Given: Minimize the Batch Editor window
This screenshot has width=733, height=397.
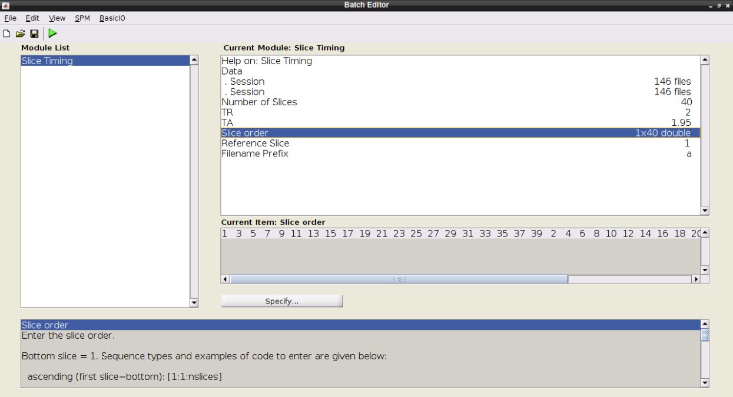Looking at the screenshot, I should coord(711,5).
